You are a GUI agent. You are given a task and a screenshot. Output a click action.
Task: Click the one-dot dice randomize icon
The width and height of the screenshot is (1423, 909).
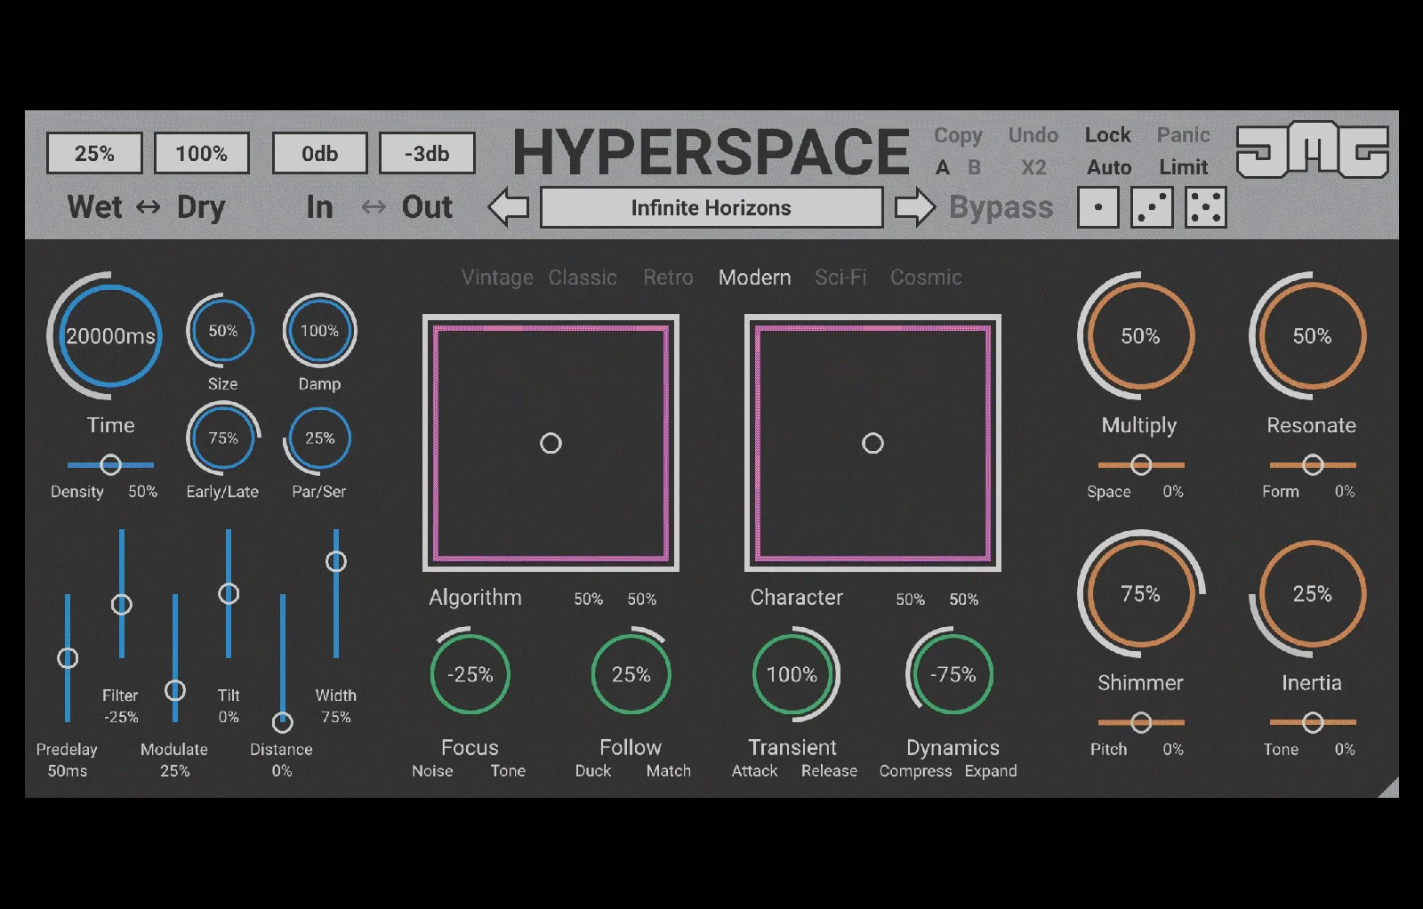tap(1098, 207)
